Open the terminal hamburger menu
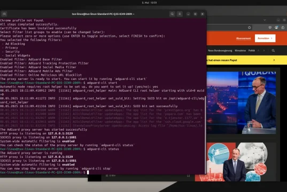The width and height of the screenshot is (287, 192). pyautogui.click(x=180, y=14)
